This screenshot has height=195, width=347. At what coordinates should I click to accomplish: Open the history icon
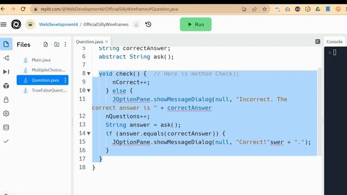coord(148,24)
